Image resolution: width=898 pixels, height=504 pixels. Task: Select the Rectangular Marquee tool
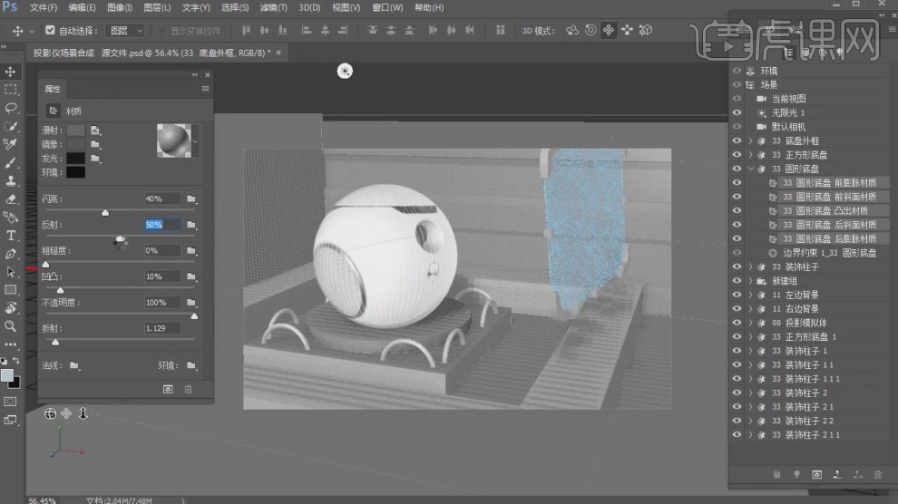tap(10, 90)
